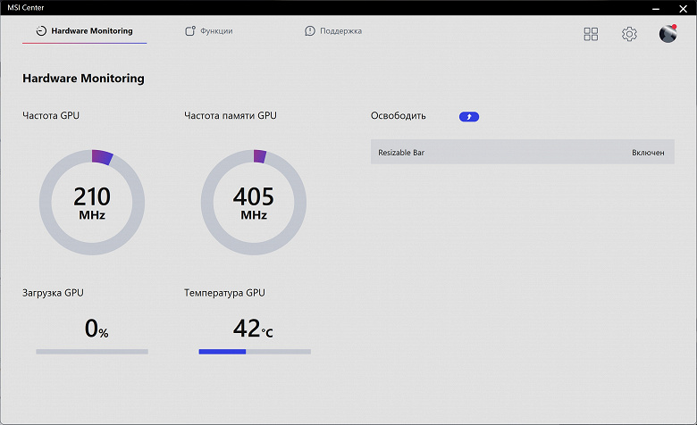Click the Hardware Monitoring gauge icon
Image resolution: width=697 pixels, height=425 pixels.
[41, 31]
